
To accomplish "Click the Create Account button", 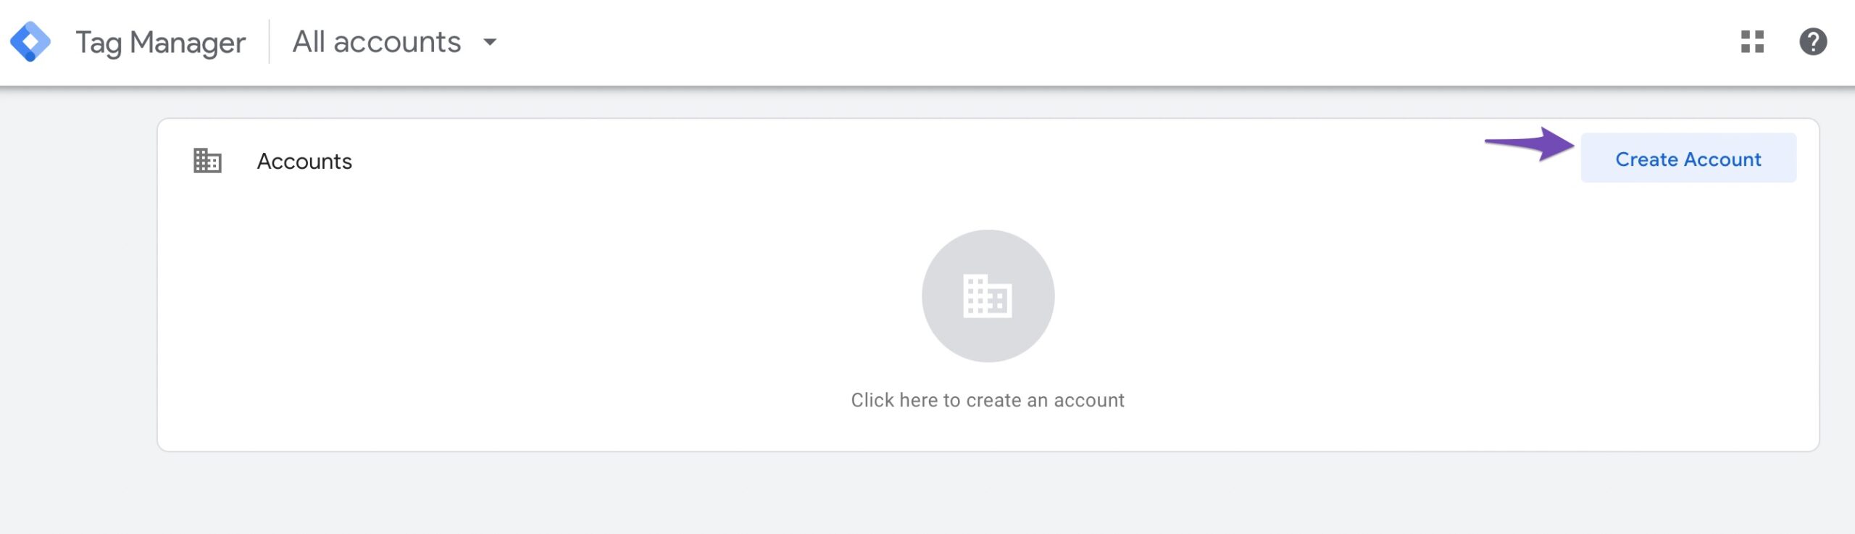I will point(1688,158).
